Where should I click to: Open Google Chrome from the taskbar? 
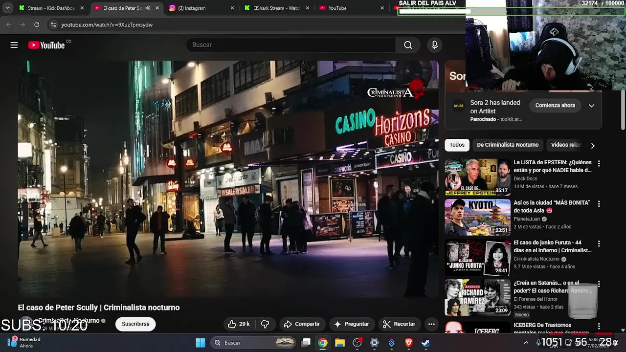coord(323,343)
